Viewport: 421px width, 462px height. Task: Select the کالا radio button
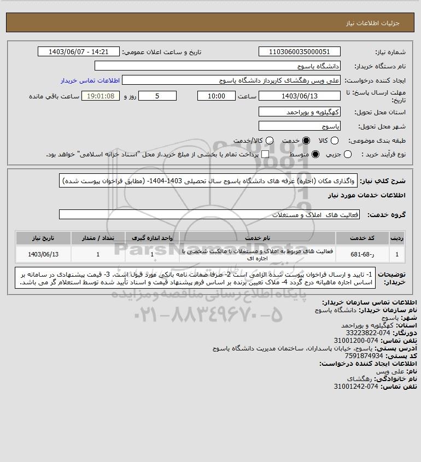tap(335, 141)
